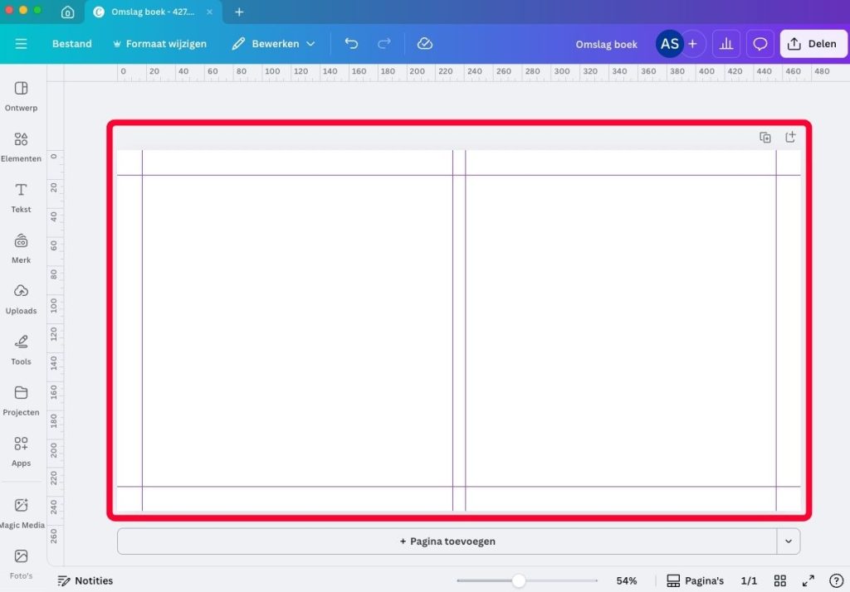Open Magic Media in sidebar
Screen dimensions: 850x592
pos(21,512)
